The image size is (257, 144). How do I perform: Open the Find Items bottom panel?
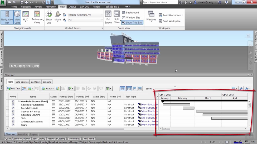(x=89, y=138)
